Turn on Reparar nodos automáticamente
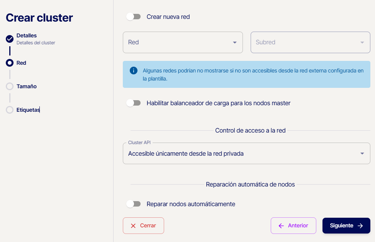The height and width of the screenshot is (242, 375). (134, 204)
